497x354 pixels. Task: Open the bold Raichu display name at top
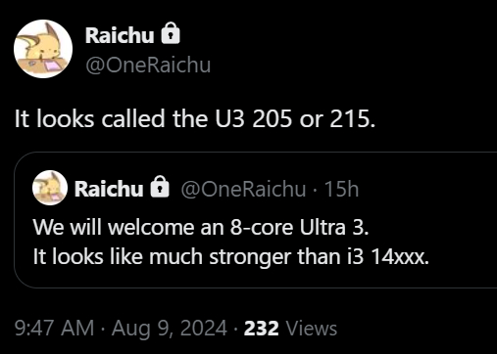[120, 35]
